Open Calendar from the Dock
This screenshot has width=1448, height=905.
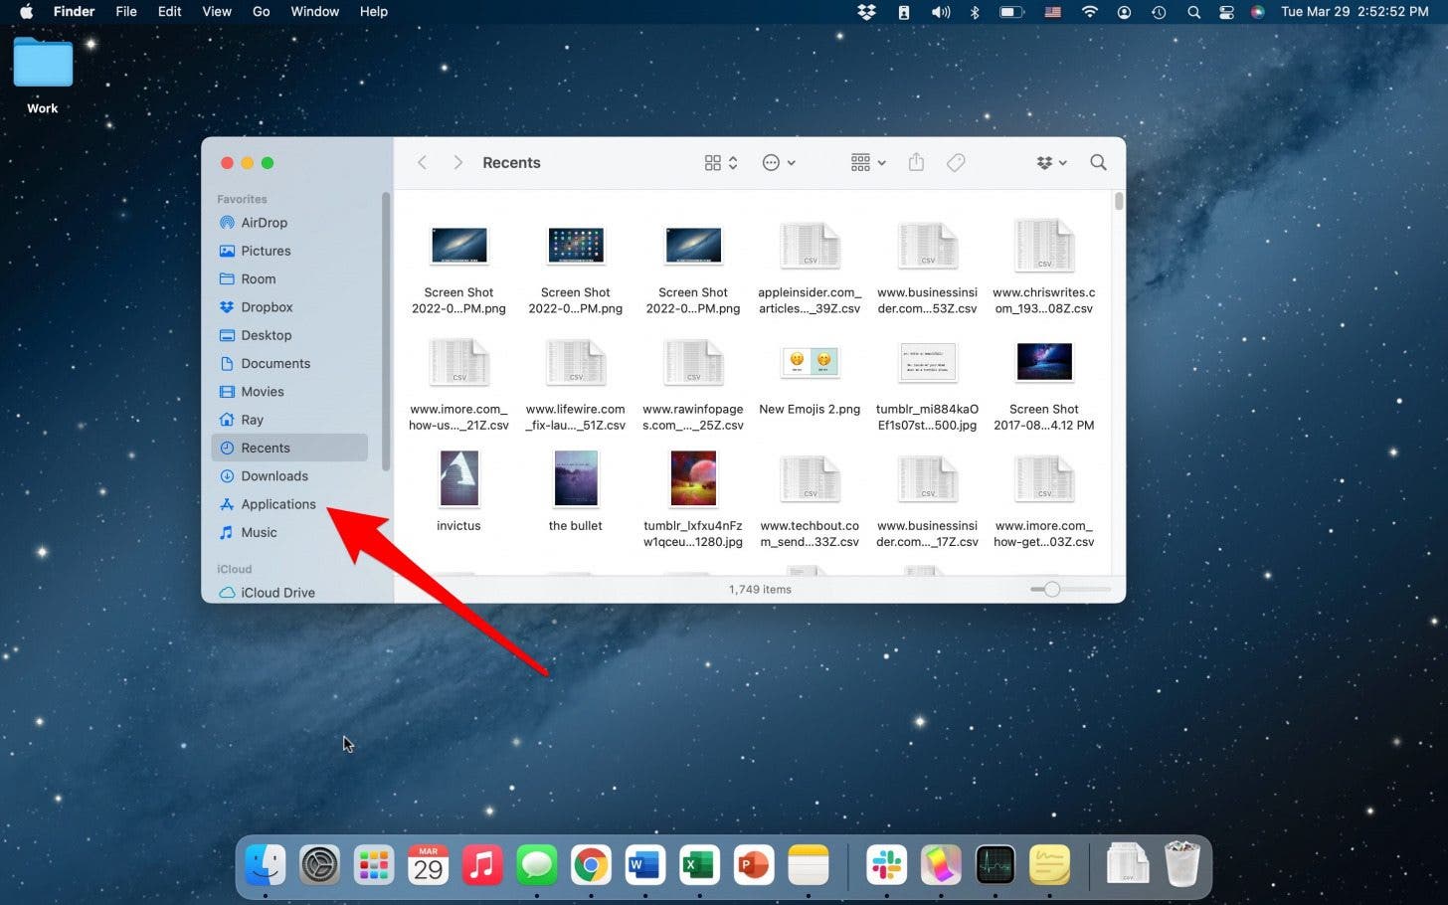pos(428,865)
